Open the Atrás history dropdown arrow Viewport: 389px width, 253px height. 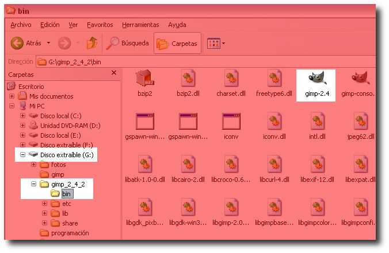click(48, 43)
